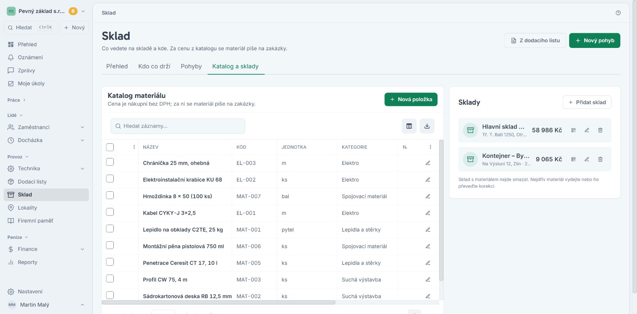The width and height of the screenshot is (637, 314).
Task: Edit the Elektroinstalační krabice KU 68 row
Action: [428, 180]
